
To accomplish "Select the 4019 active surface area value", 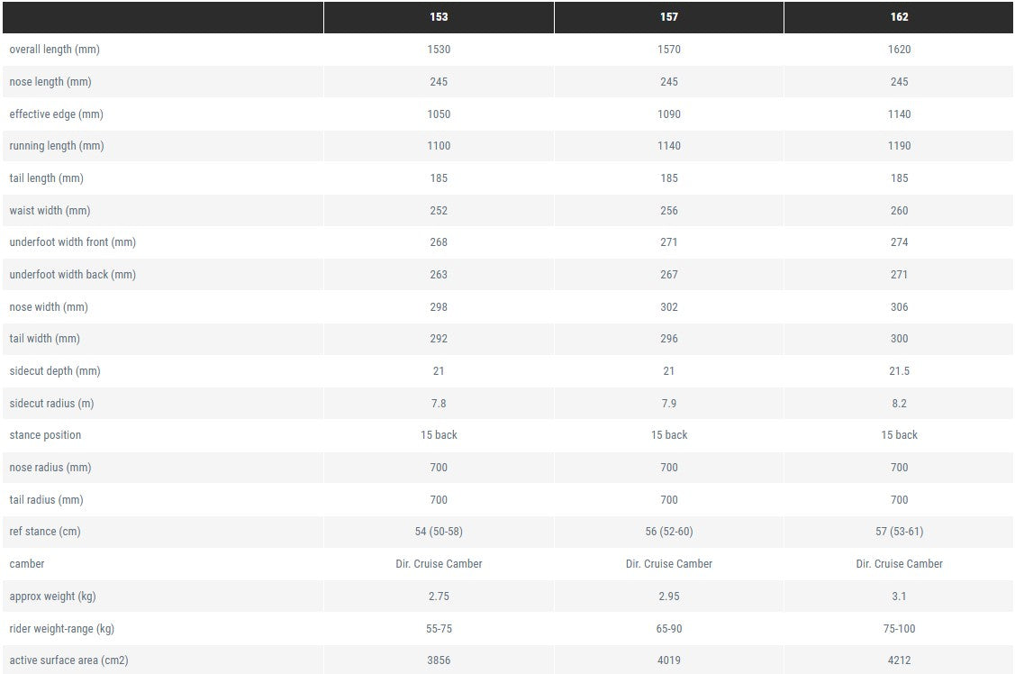I will point(668,660).
